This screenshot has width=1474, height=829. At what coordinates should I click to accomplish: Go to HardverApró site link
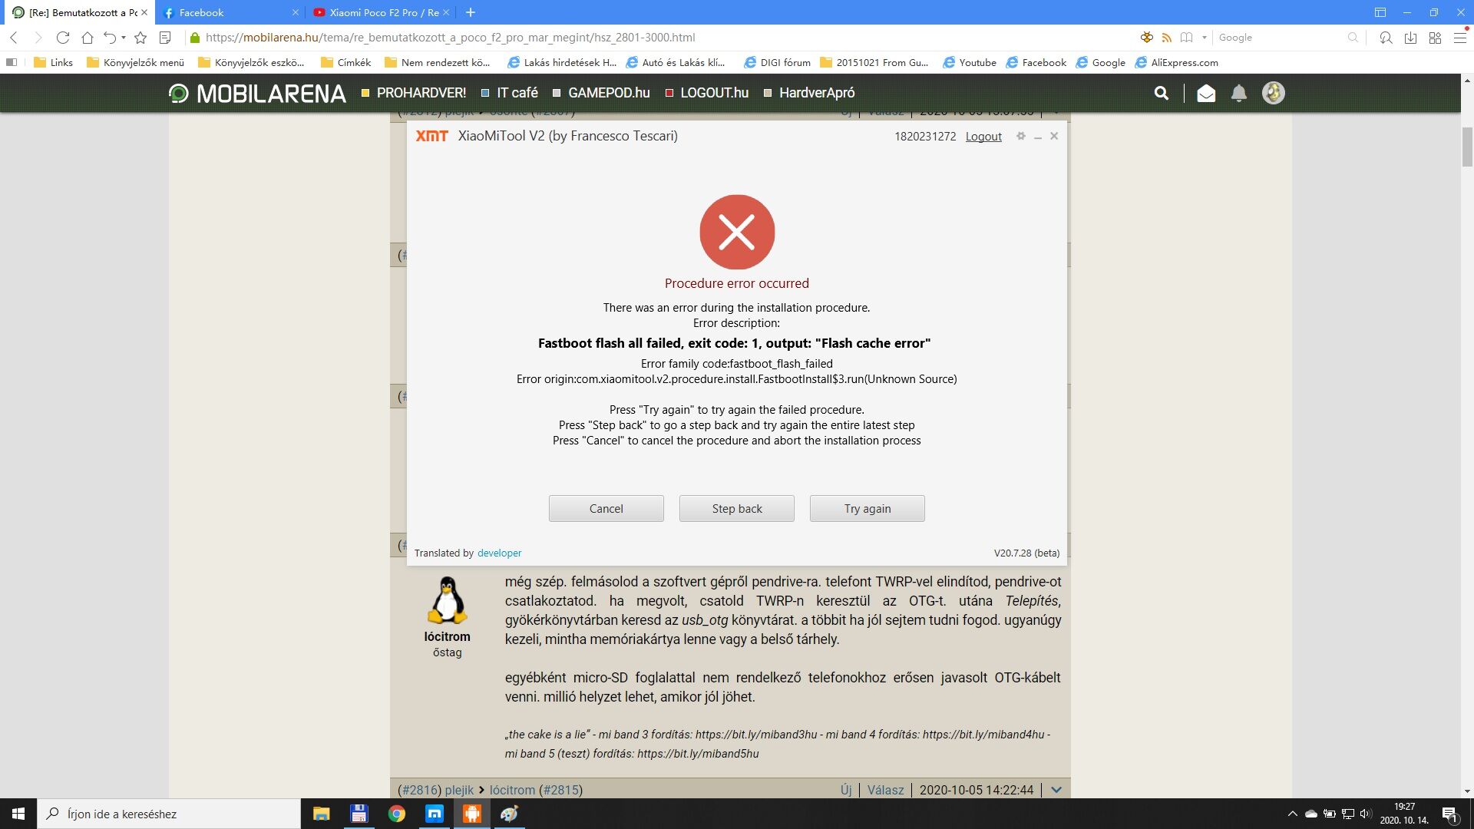(808, 93)
